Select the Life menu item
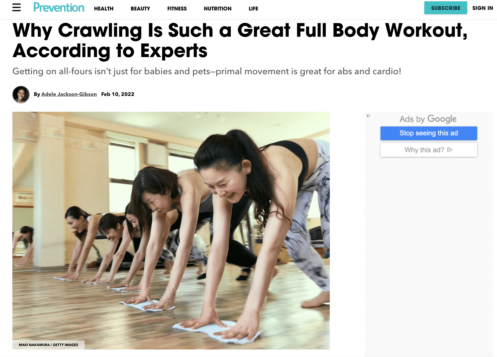The width and height of the screenshot is (497, 357). pyautogui.click(x=253, y=9)
